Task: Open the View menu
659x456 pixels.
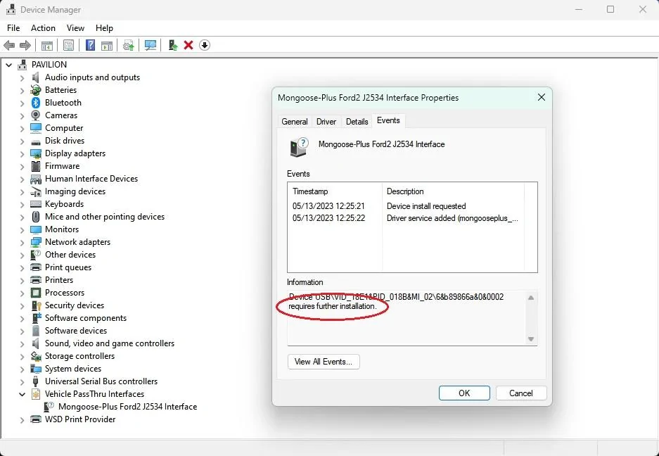Action: pyautogui.click(x=75, y=27)
